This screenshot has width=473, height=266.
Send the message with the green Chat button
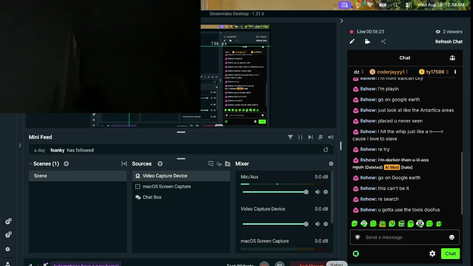450,253
